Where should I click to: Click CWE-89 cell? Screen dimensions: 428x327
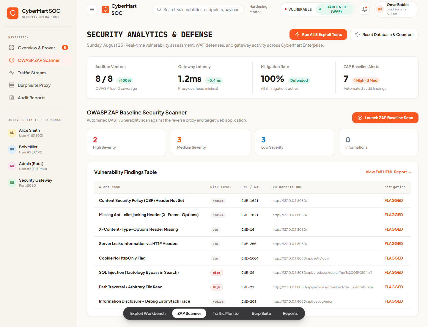248,273
